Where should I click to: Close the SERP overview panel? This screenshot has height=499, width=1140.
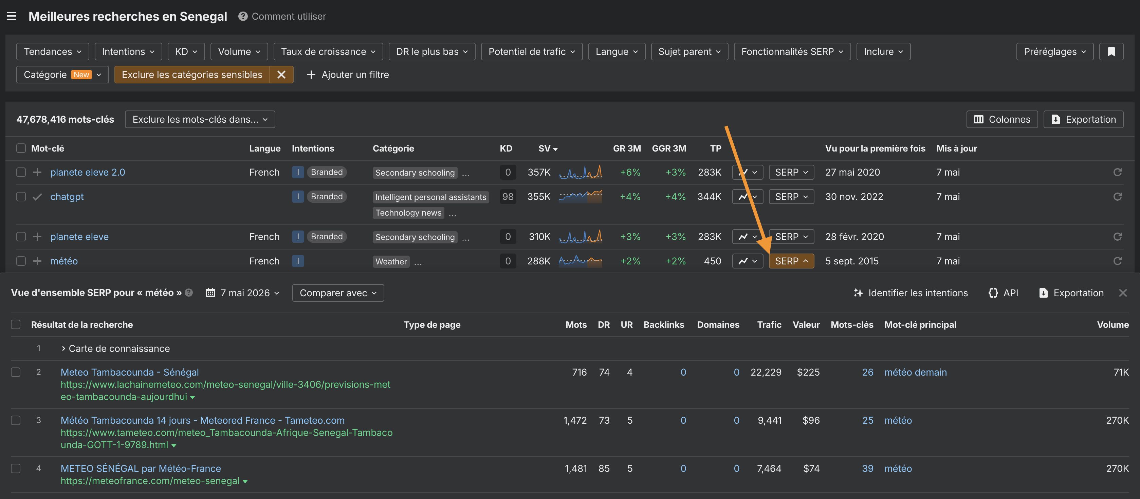pos(1123,293)
